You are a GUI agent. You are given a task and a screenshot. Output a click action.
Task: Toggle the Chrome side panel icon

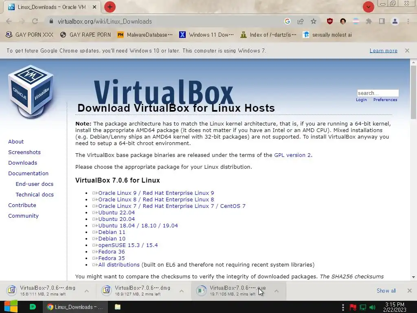tap(382, 21)
